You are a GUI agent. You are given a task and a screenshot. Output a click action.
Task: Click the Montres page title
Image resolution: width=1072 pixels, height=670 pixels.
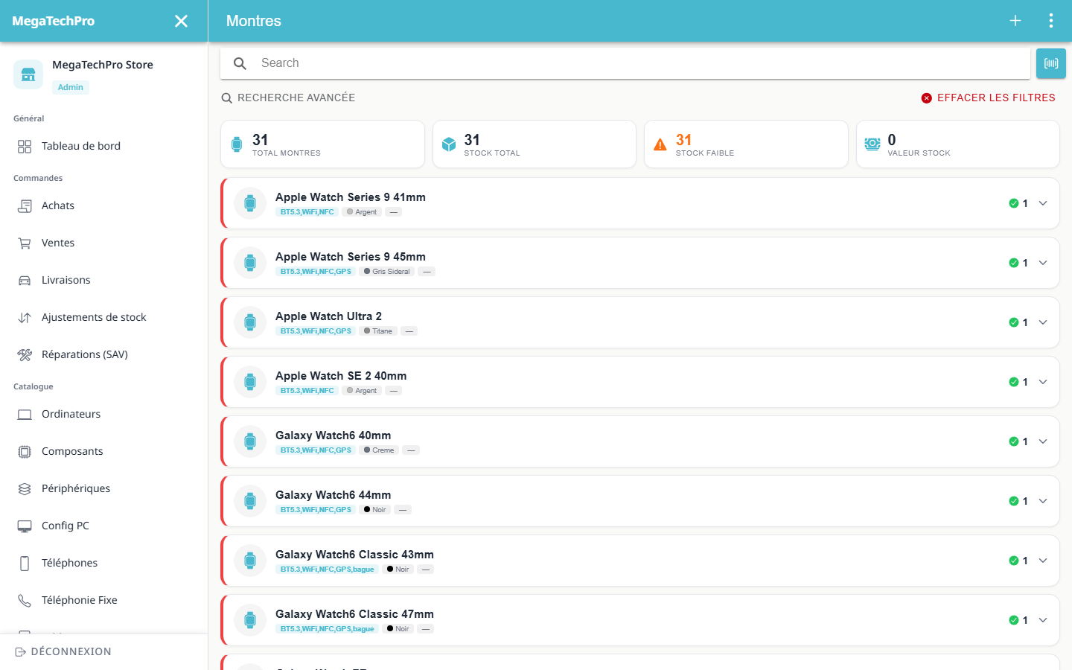click(254, 21)
